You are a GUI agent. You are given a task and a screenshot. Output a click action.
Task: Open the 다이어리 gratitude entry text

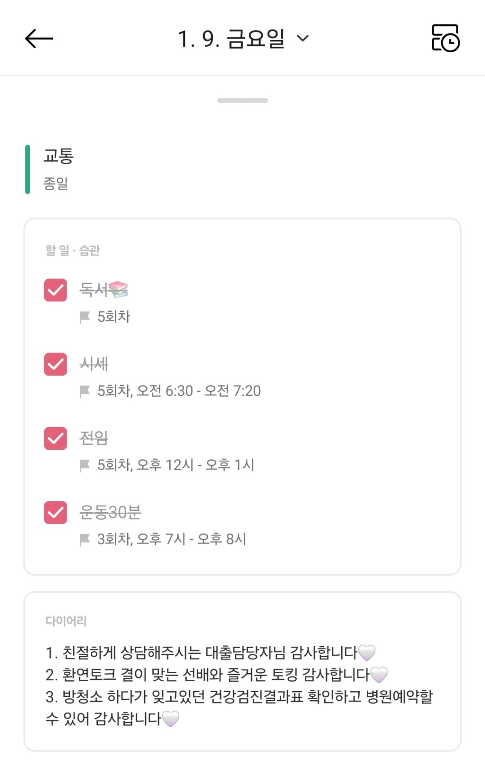[x=239, y=685]
